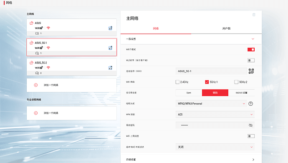This screenshot has height=163, width=288.
Task: Switch to the 用户数 tab
Action: click(x=227, y=28)
